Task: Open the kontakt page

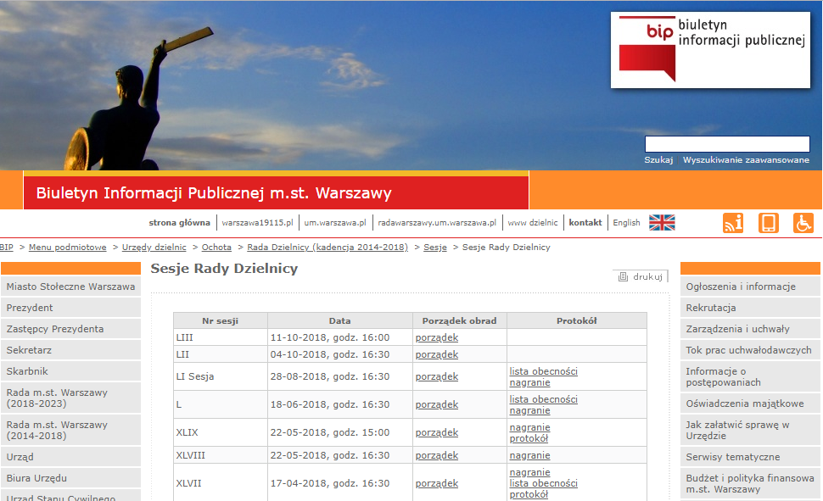Action: click(x=585, y=222)
